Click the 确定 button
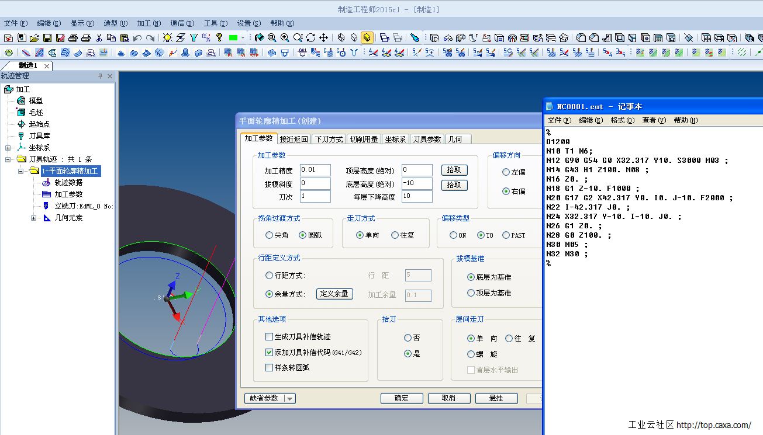This screenshot has width=763, height=435. pyautogui.click(x=402, y=398)
